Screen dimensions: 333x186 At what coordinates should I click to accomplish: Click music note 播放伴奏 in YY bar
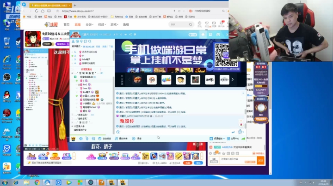pos(121,139)
